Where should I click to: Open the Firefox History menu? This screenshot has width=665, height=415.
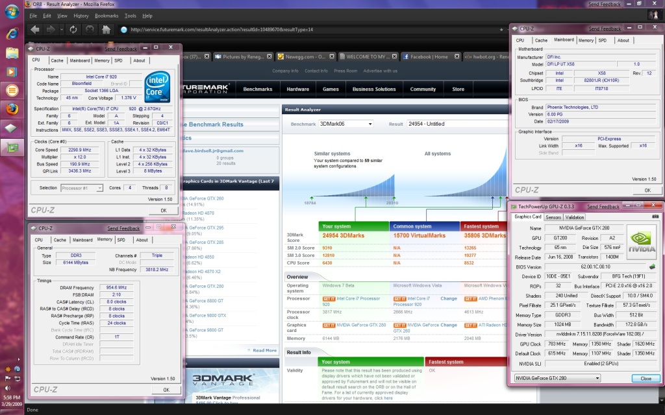click(81, 16)
